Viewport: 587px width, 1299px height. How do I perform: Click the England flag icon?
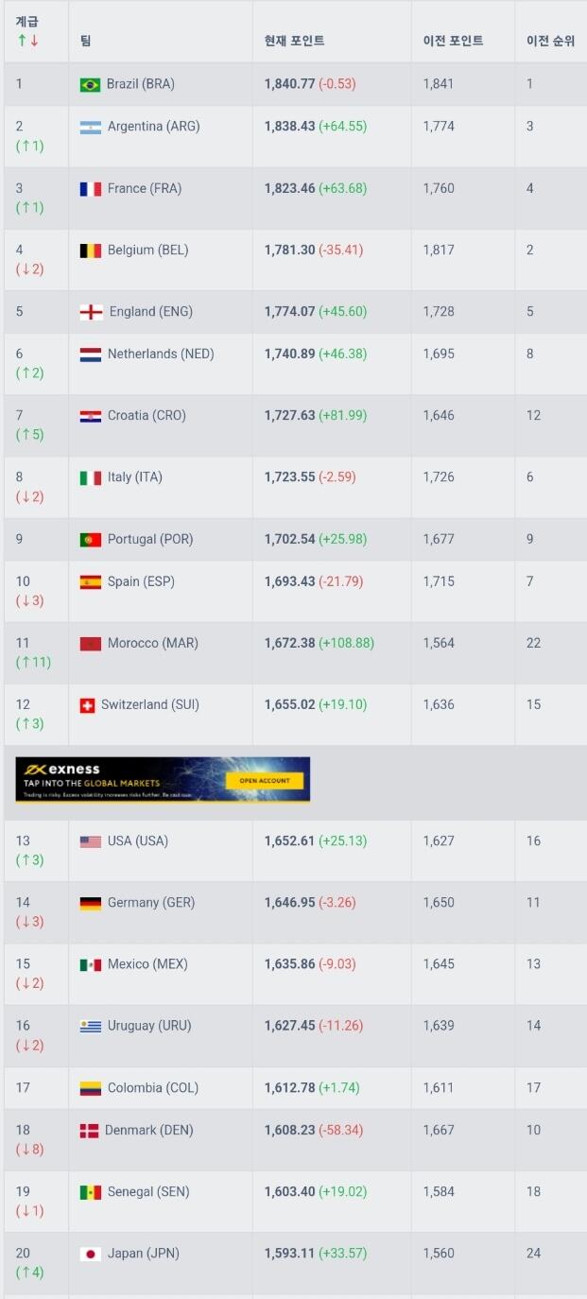[91, 312]
